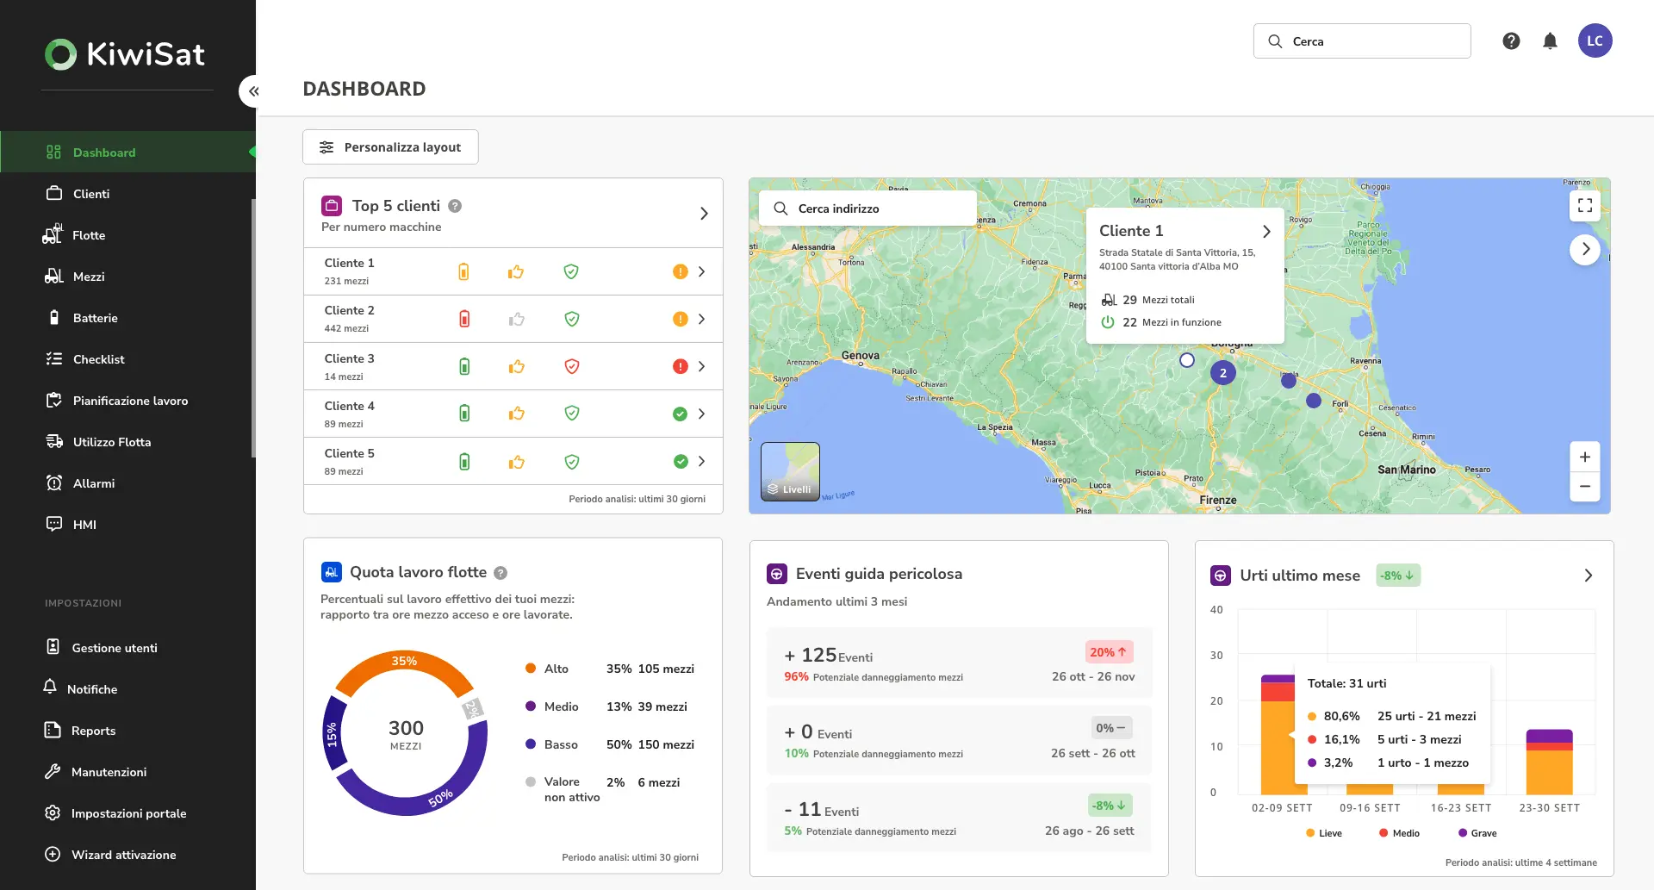
Task: Open Urti ultimo mese details chevron
Action: 1589,576
